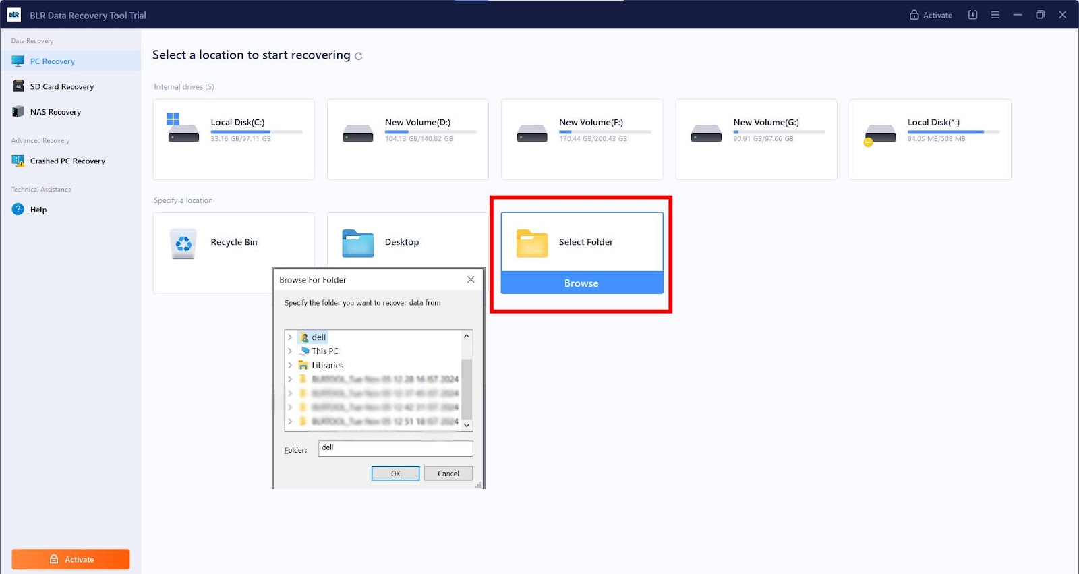Click the Local Disk(*:) usage bar
This screenshot has height=574, width=1079.
(x=953, y=132)
